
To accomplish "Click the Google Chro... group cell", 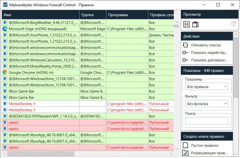I will click(x=92, y=73).
